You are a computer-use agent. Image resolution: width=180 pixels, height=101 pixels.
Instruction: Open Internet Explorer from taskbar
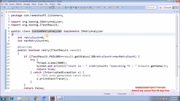coord(12,98)
